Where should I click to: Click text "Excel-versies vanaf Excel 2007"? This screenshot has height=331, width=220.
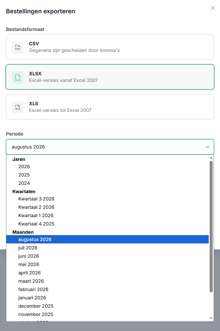click(63, 81)
